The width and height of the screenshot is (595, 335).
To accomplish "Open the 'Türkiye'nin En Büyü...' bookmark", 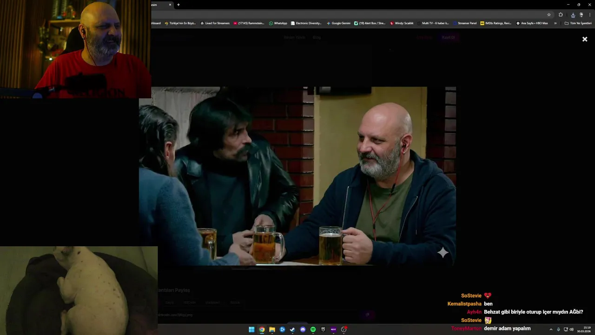I will click(180, 23).
